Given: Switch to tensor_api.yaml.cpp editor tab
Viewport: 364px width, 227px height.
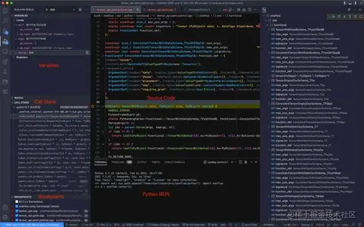Looking at the screenshot, I should tap(160, 10).
